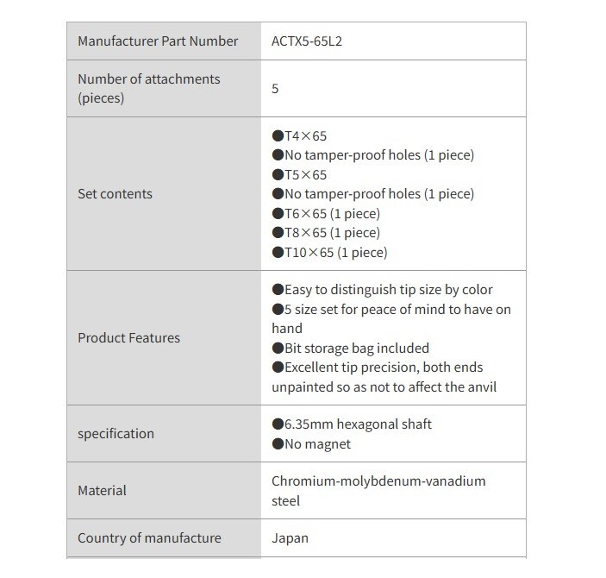
Task: Click the Manufacturer Part Number label
Action: (158, 41)
